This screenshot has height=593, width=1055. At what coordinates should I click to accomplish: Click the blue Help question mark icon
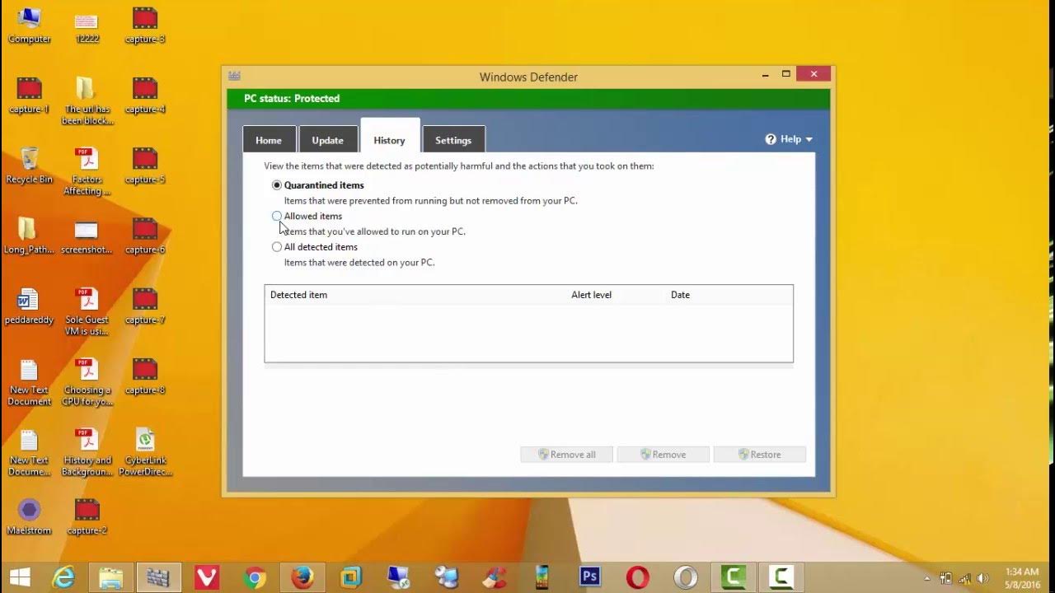(x=771, y=139)
